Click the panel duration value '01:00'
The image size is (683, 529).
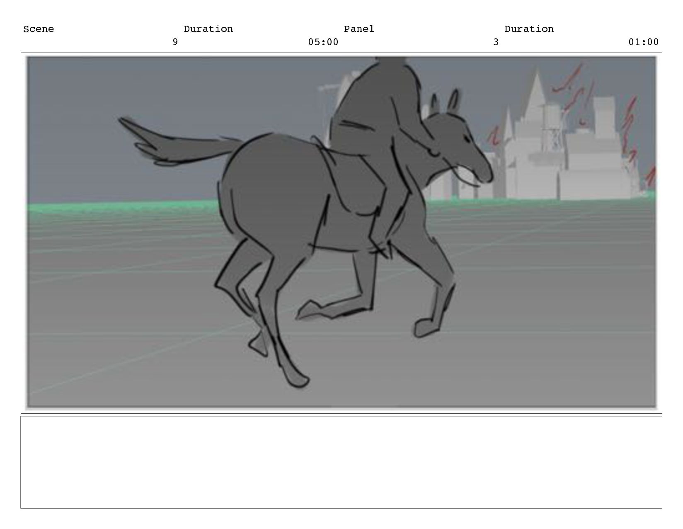[644, 42]
